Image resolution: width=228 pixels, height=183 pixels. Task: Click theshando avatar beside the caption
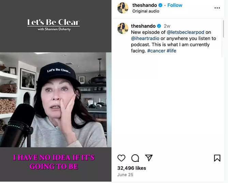tap(123, 28)
